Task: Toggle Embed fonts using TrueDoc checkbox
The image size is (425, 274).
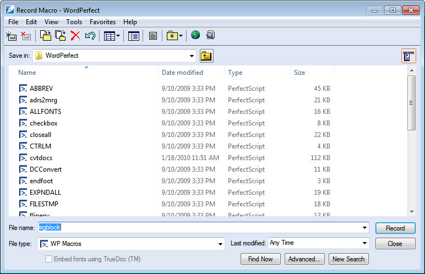Action: click(x=48, y=259)
